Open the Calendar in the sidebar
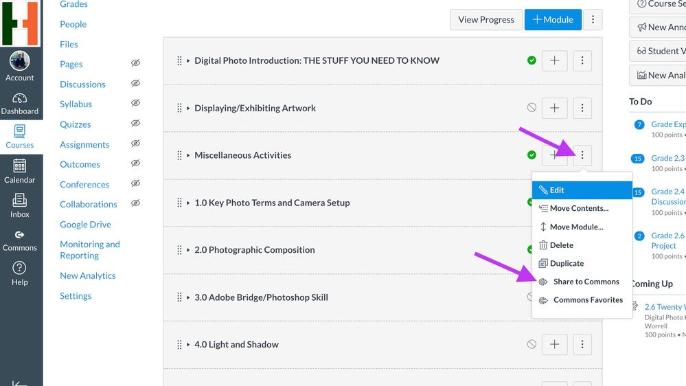Image resolution: width=686 pixels, height=386 pixels. 19,171
